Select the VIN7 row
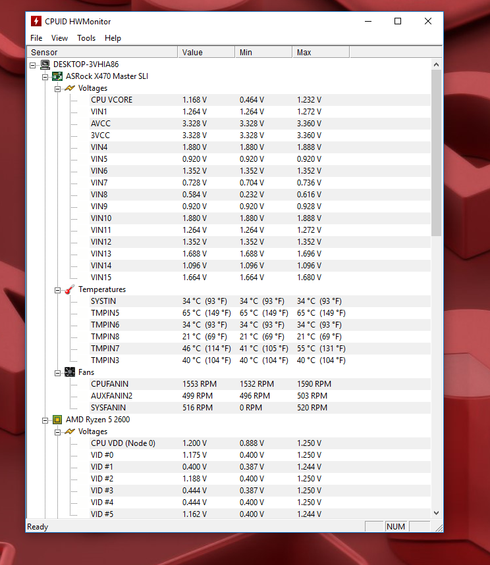 coord(260,183)
